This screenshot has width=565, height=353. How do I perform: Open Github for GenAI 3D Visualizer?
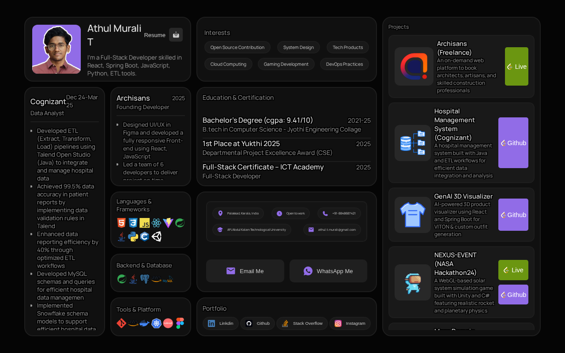(x=513, y=215)
